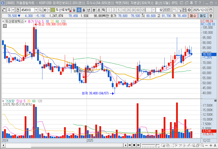
Task: Click the stock code field 454910
Action: pos(27,10)
